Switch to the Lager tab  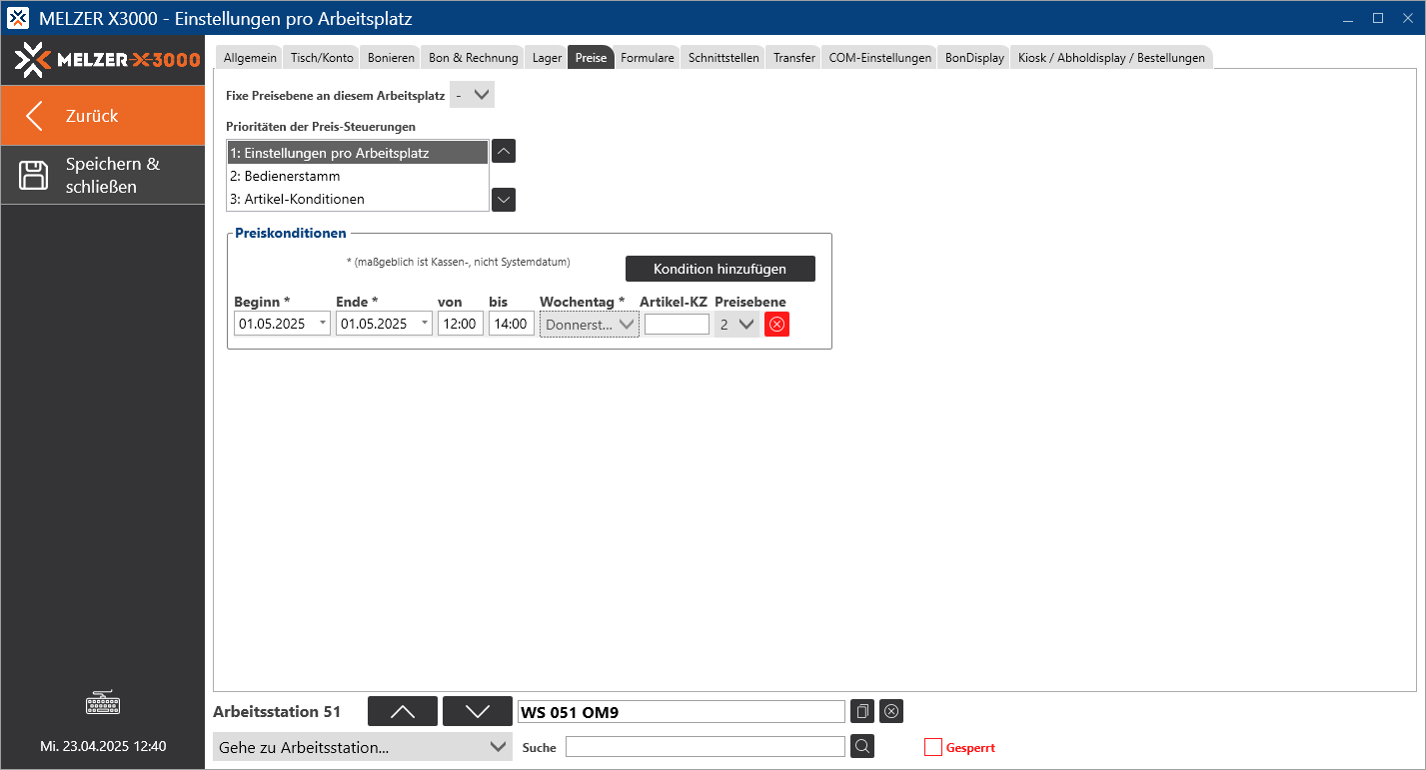click(x=547, y=58)
